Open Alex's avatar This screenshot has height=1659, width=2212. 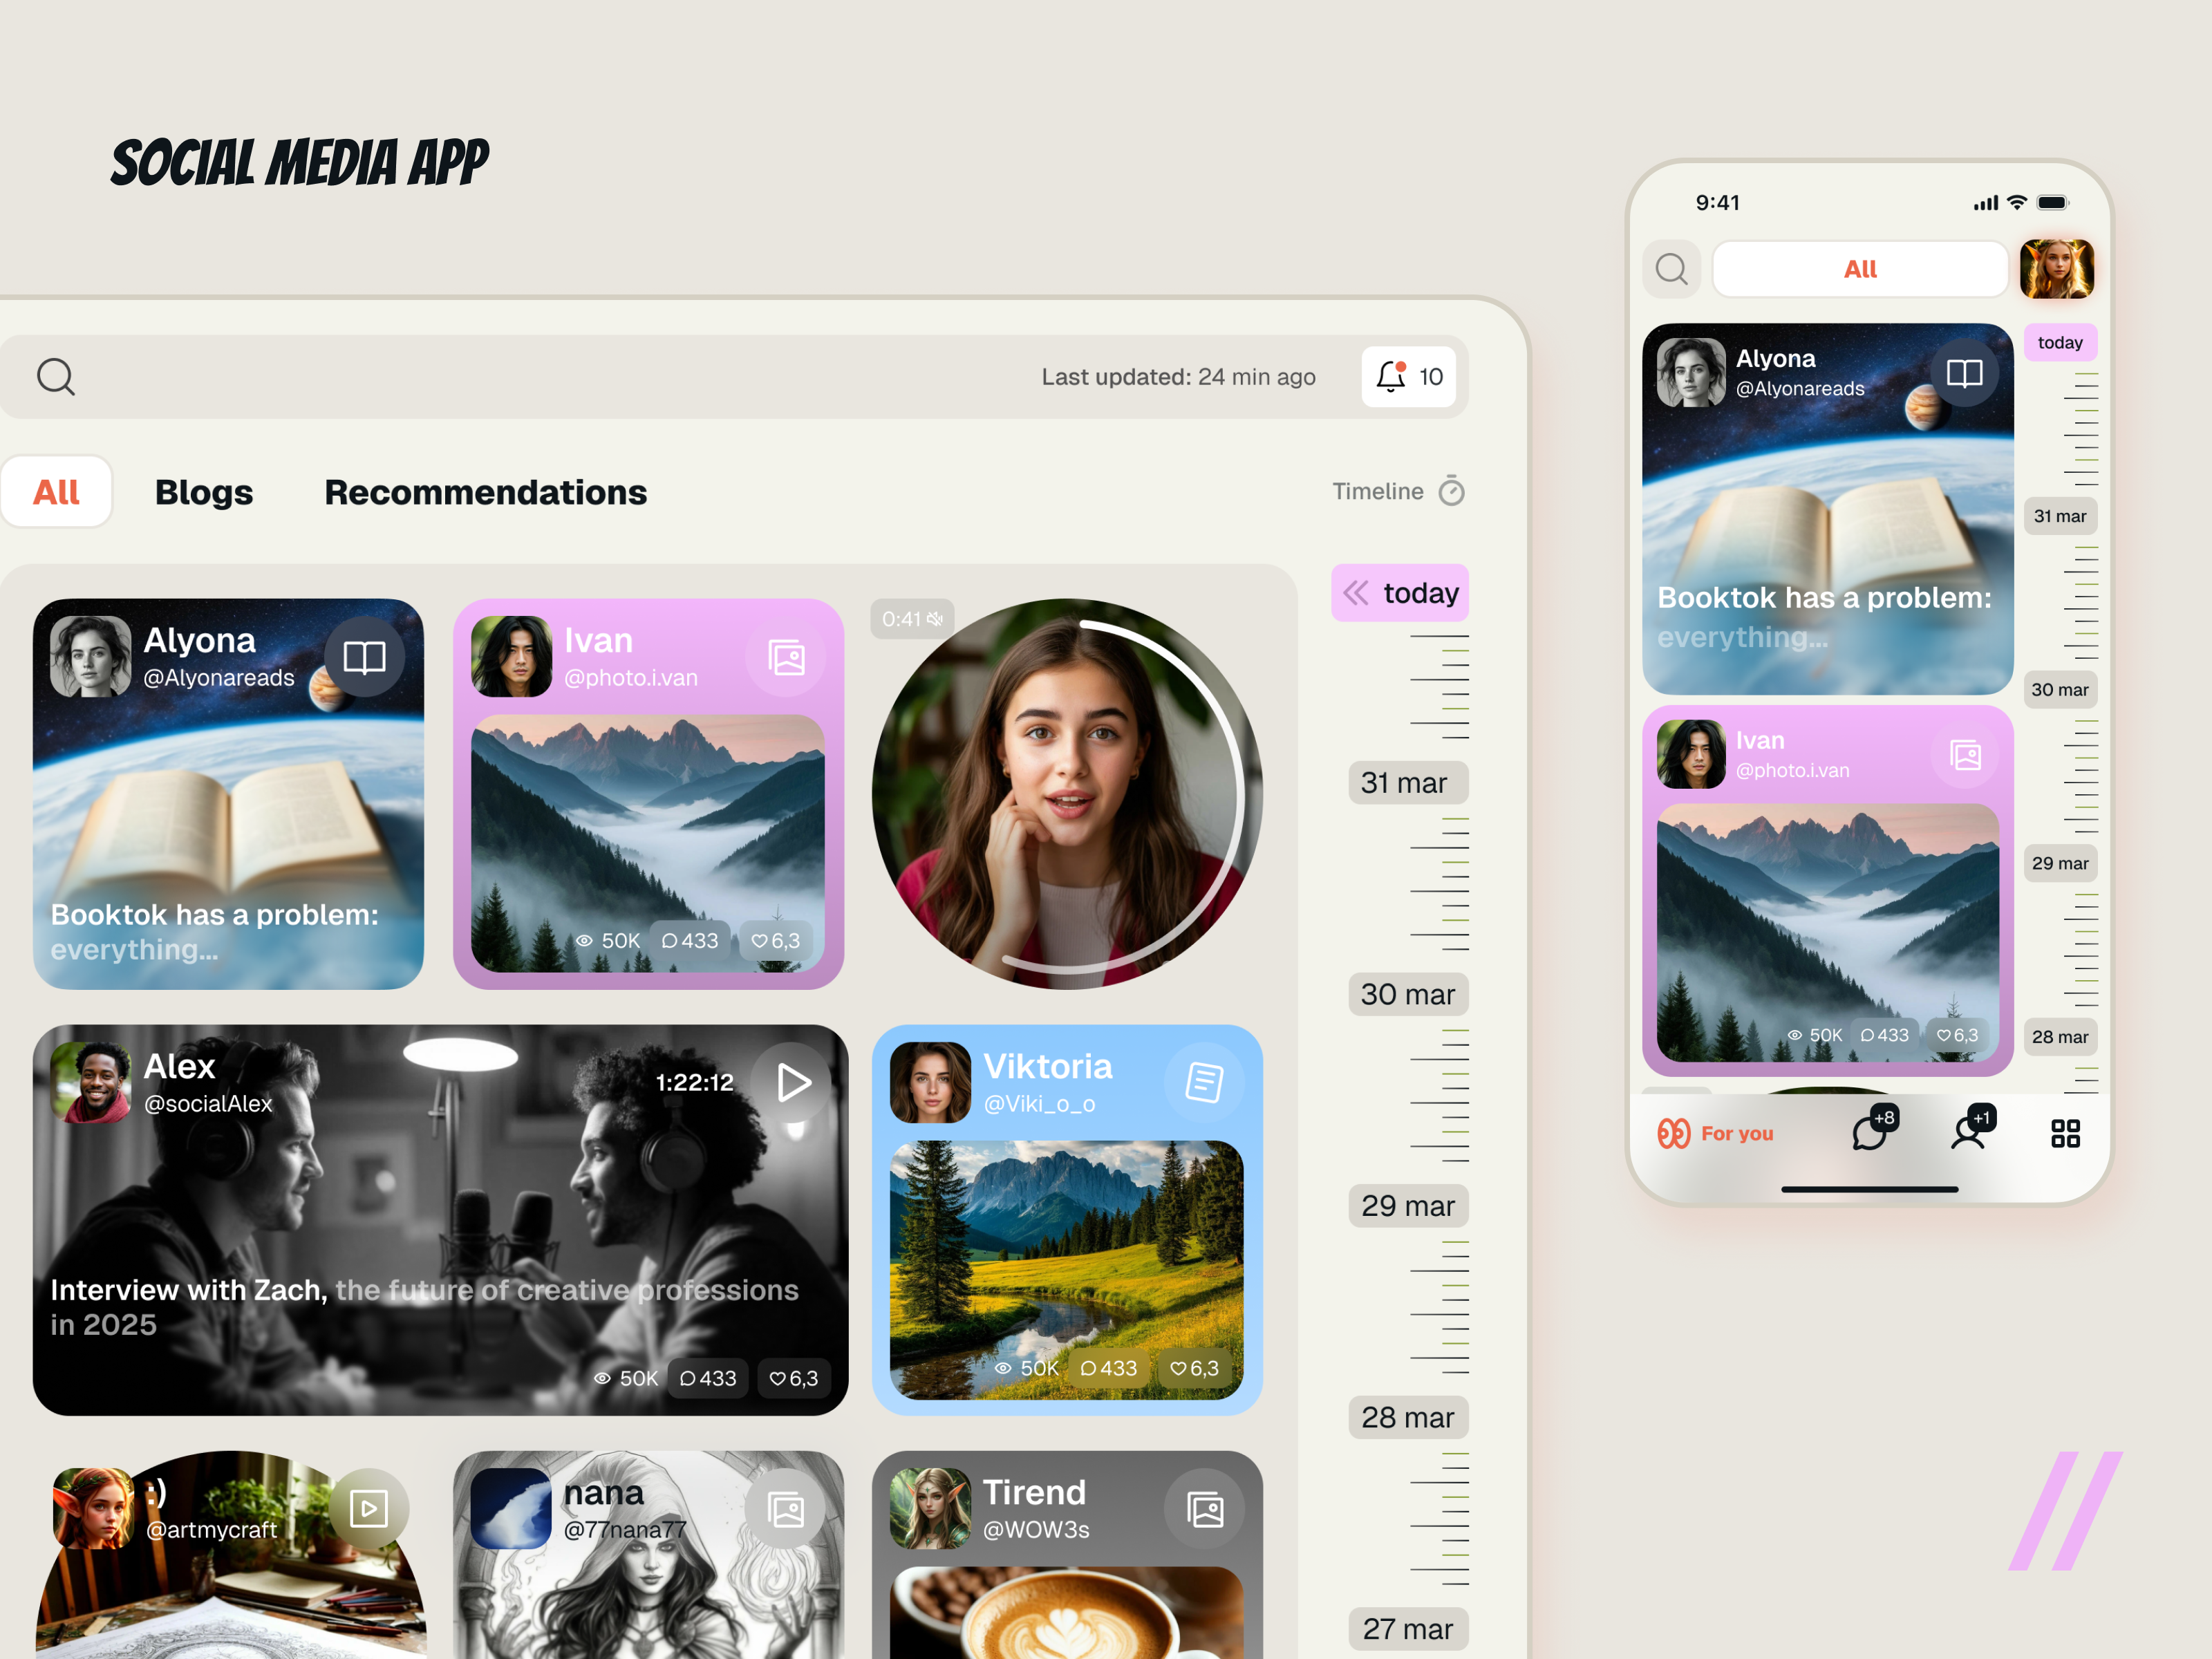tap(91, 1082)
